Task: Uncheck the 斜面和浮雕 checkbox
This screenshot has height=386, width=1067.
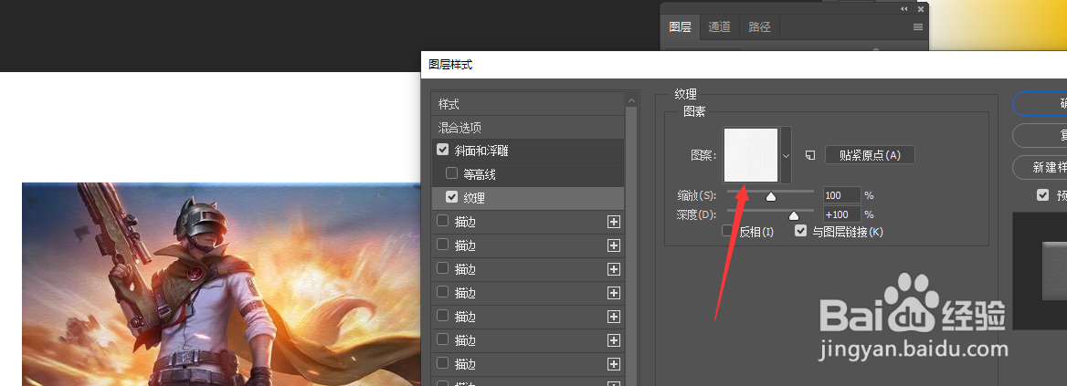Action: point(442,151)
